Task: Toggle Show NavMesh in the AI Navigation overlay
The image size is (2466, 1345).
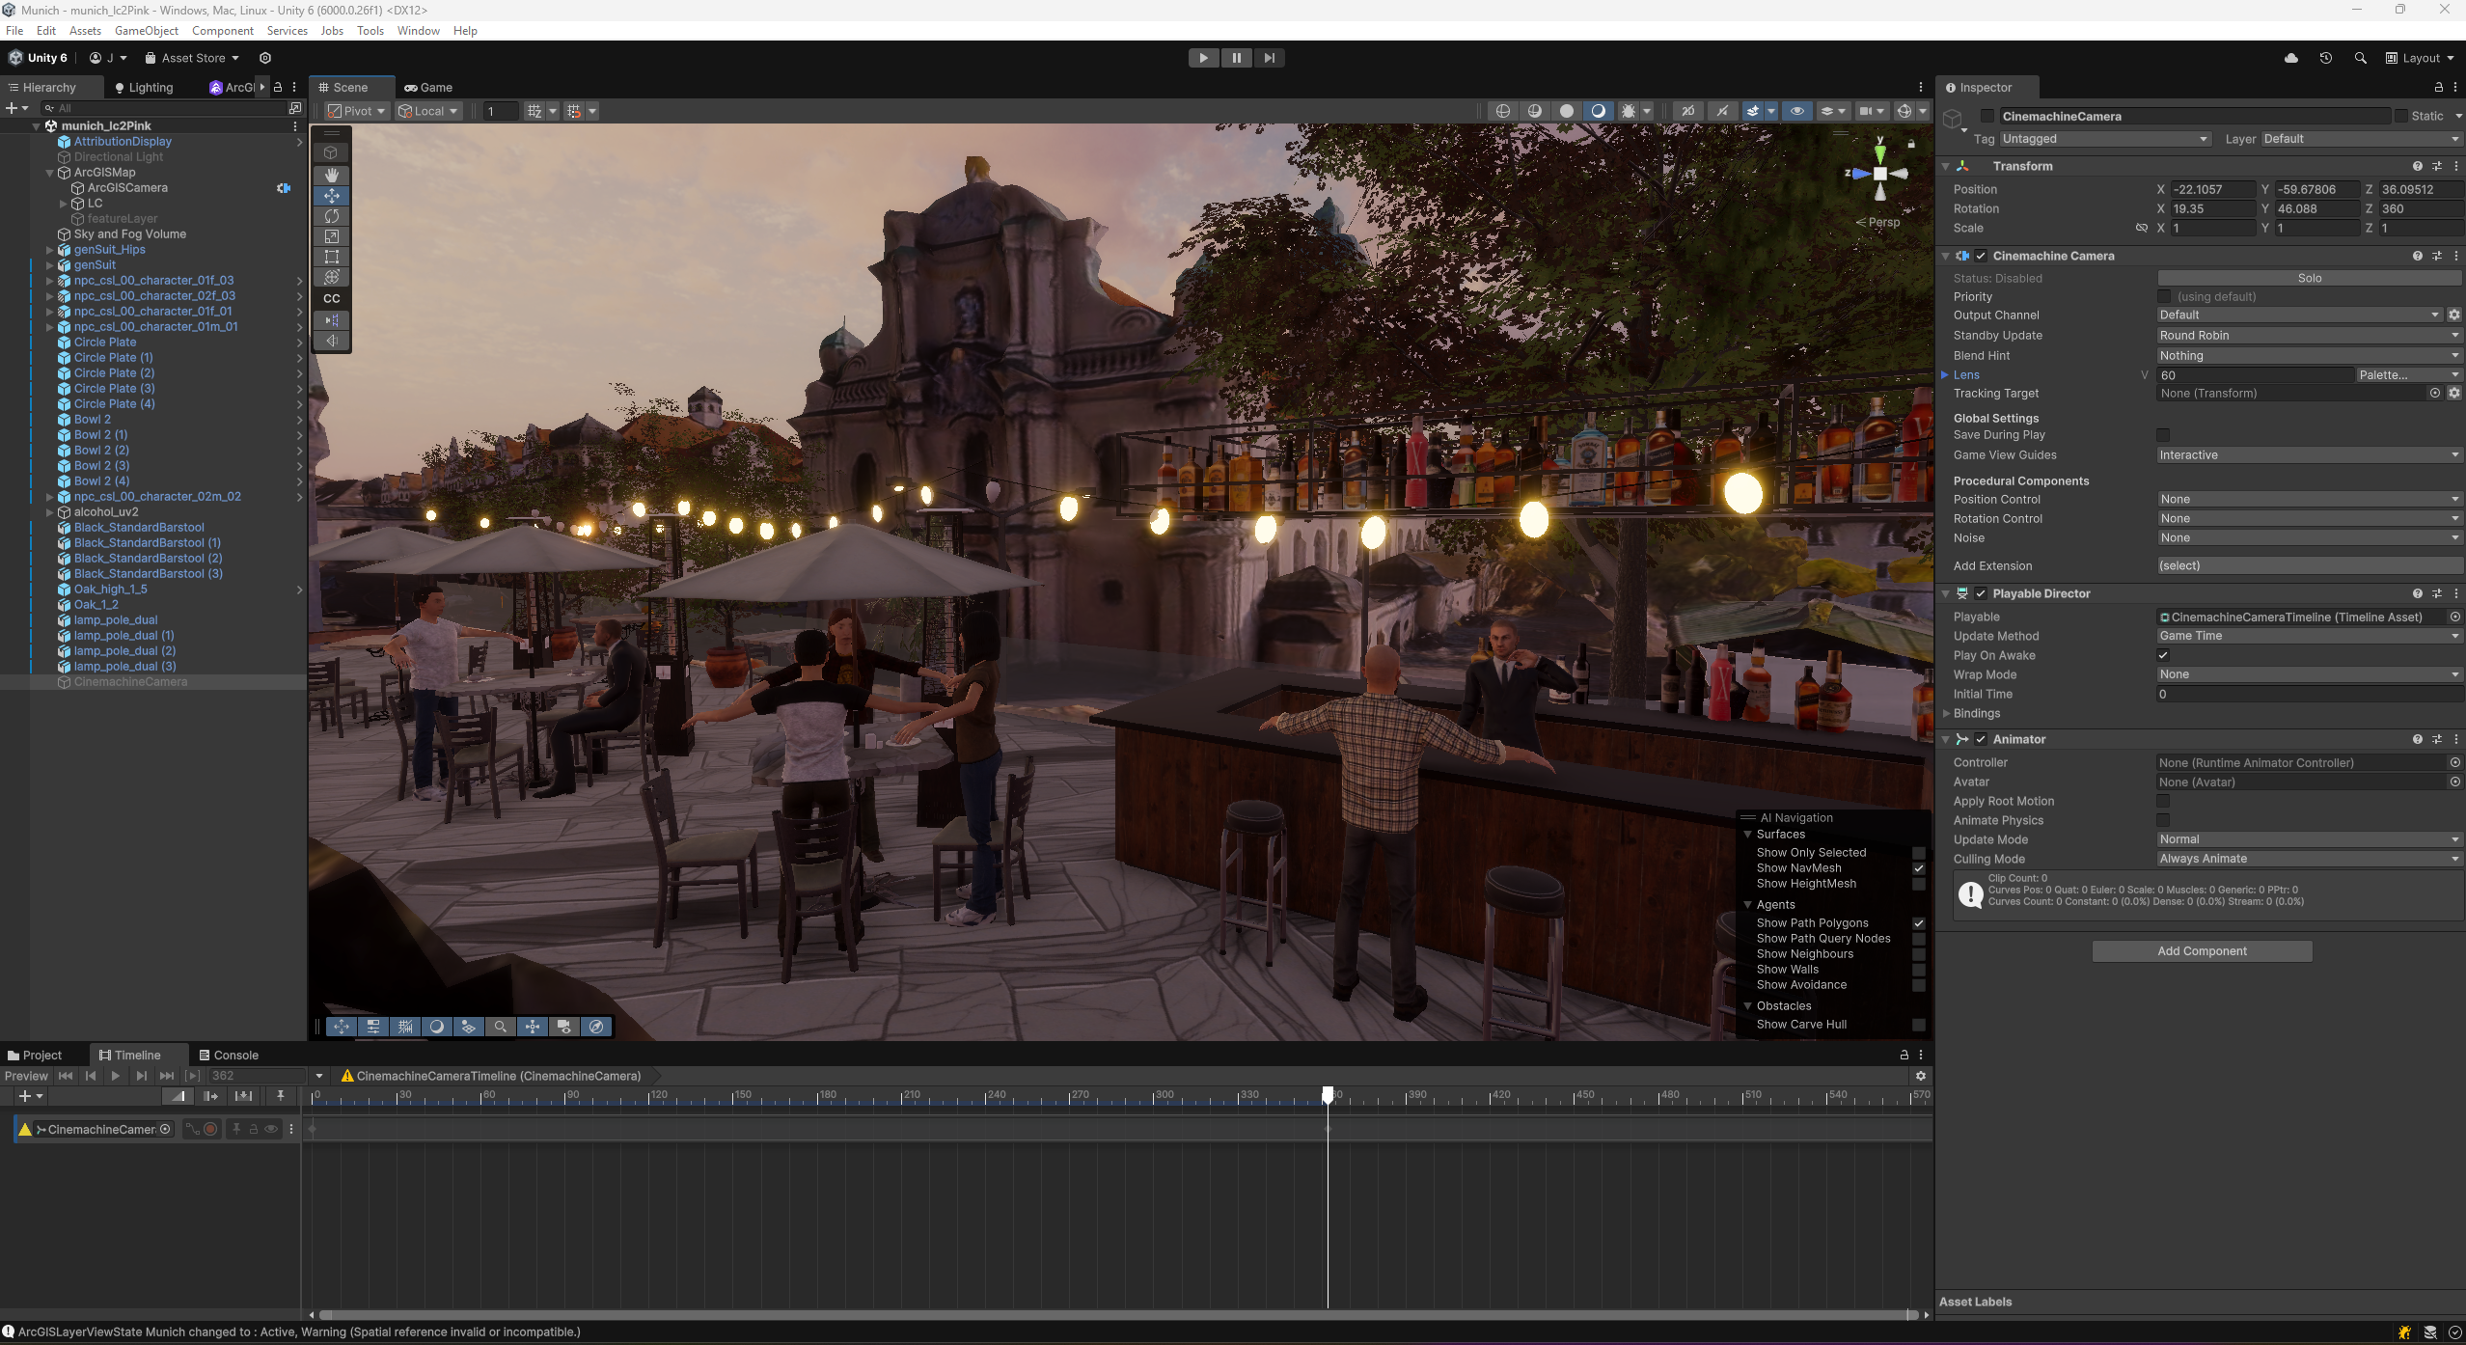Action: tap(1919, 867)
